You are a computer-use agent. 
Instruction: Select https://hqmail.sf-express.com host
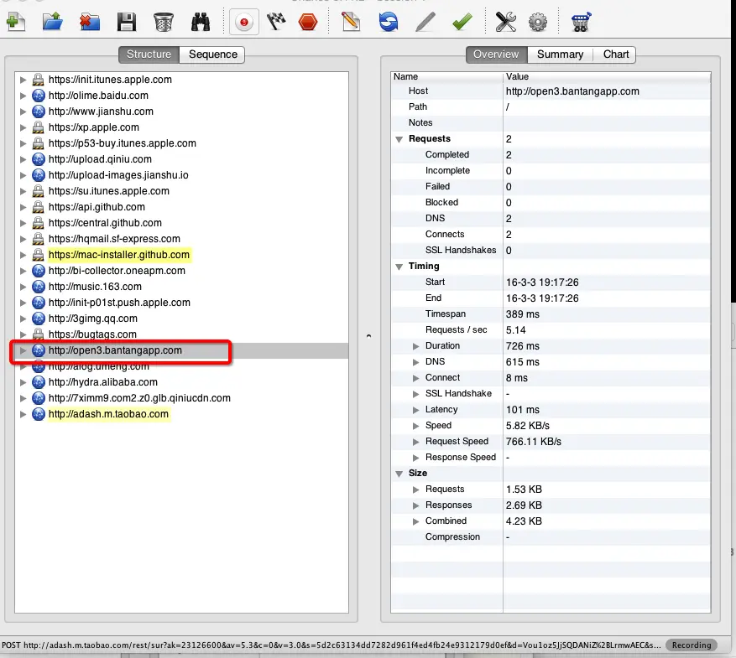pyautogui.click(x=114, y=239)
